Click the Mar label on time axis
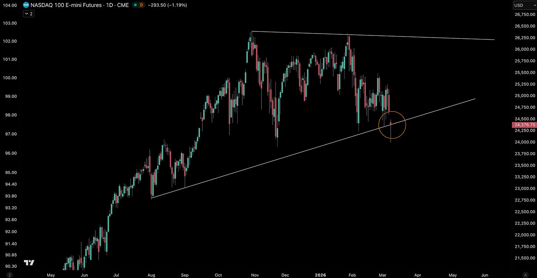This screenshot has height=278, width=537. pyautogui.click(x=383, y=275)
